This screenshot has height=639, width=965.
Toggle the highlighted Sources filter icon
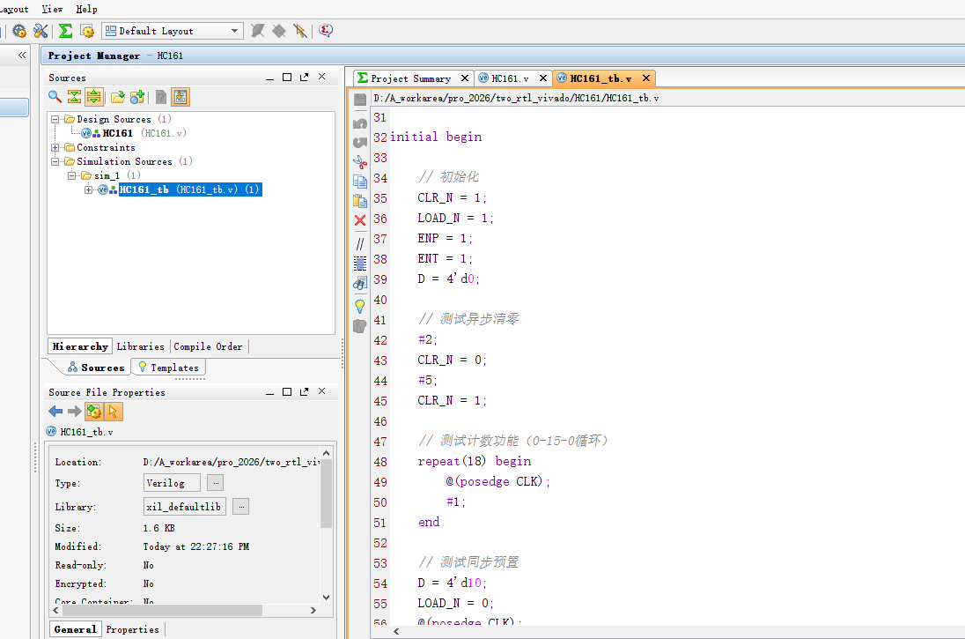click(180, 97)
